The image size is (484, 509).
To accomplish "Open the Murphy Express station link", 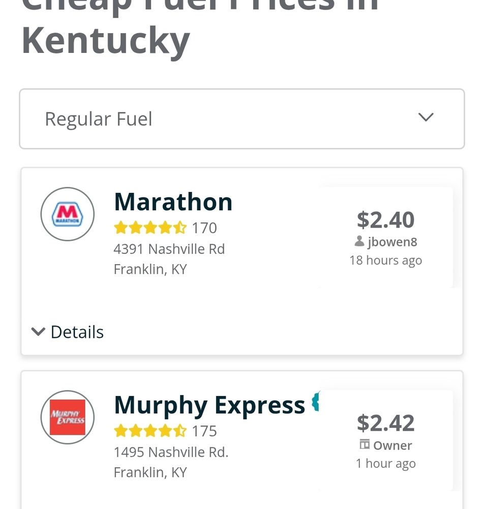I will click(209, 406).
